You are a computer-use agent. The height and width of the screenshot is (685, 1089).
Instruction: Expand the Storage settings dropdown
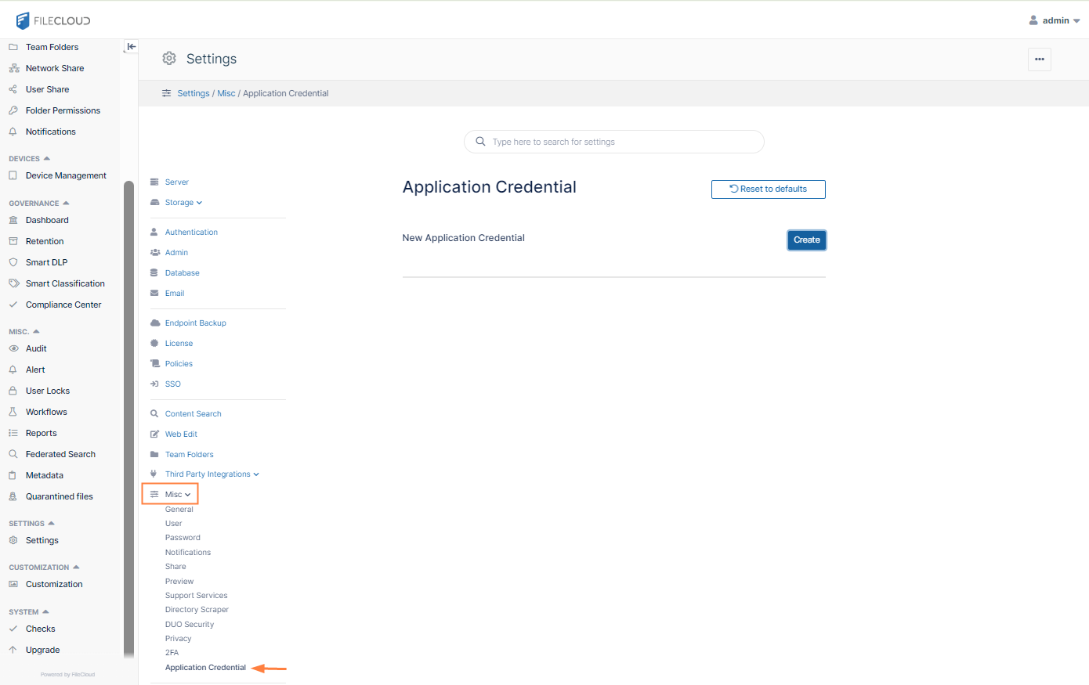point(183,203)
